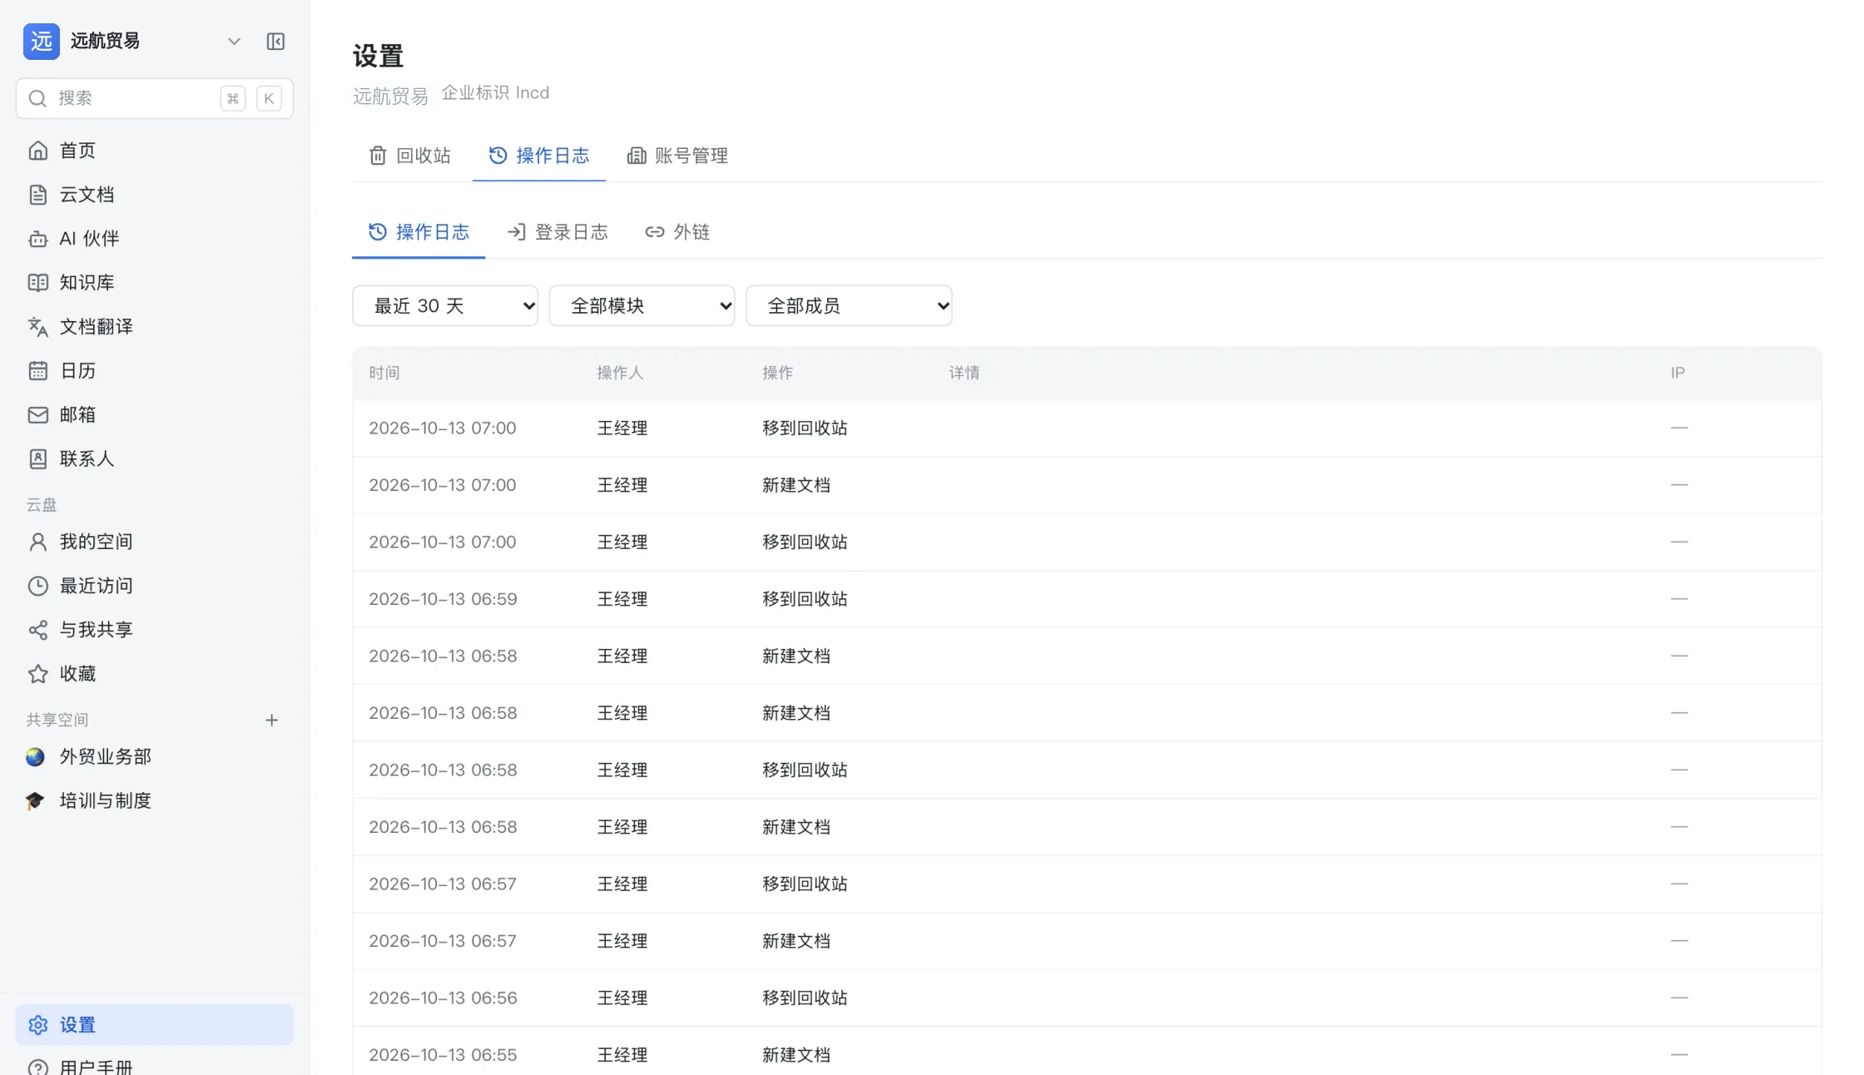The image size is (1864, 1075).
Task: Open 与我共享 shared items
Action: 155,631
